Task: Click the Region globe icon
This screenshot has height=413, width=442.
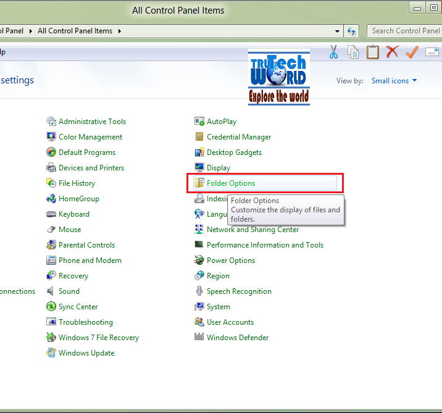Action: (199, 275)
